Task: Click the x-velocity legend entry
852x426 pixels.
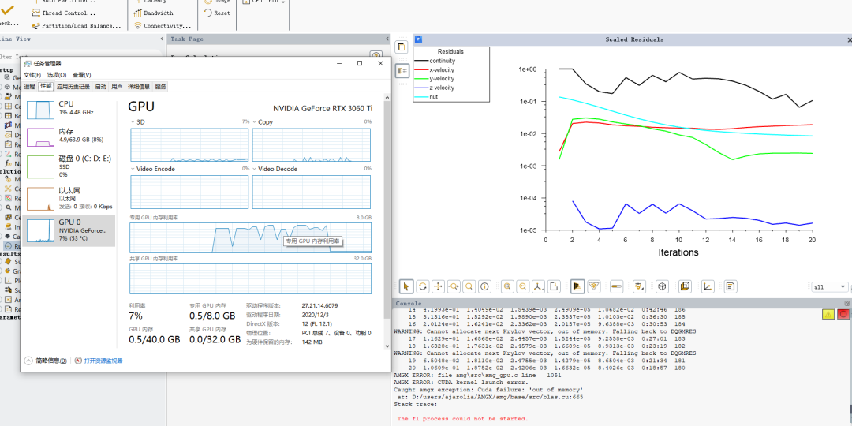Action: (435, 69)
